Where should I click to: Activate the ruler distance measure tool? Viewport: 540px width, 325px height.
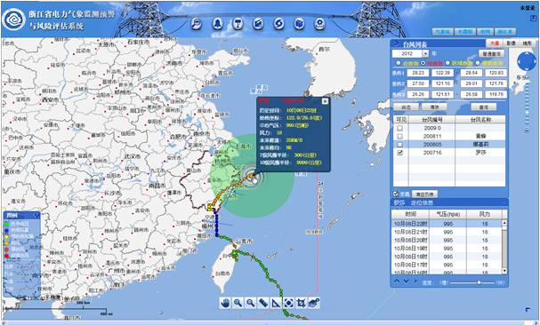263,303
